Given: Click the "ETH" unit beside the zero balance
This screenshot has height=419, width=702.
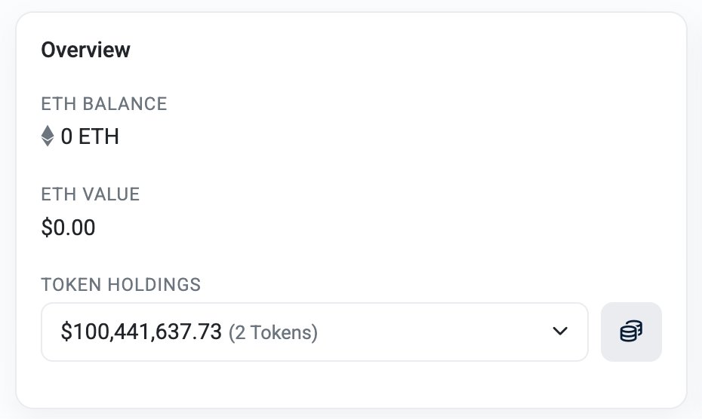Looking at the screenshot, I should tap(99, 137).
